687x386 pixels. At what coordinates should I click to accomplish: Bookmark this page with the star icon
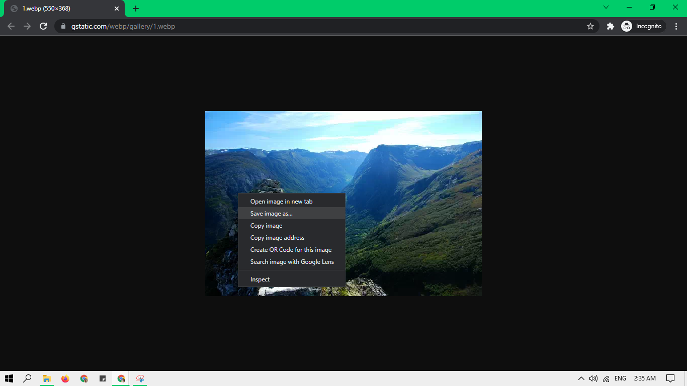(x=590, y=26)
